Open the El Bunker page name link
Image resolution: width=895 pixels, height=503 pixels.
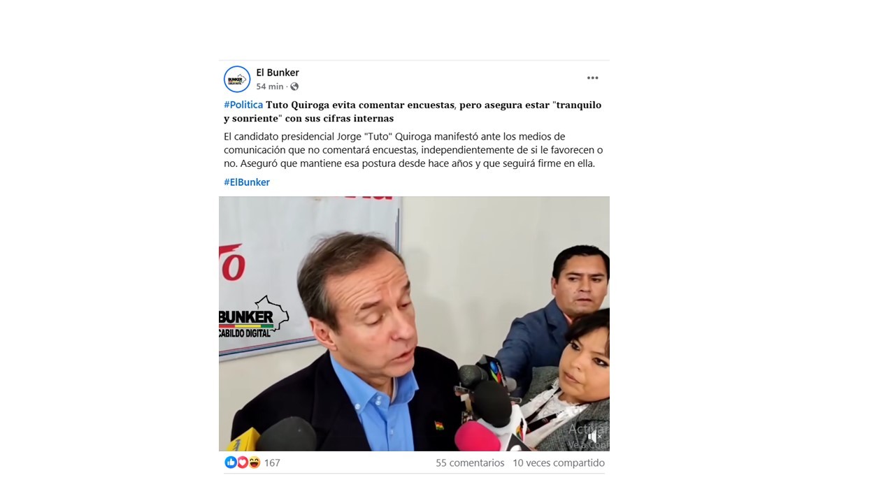coord(278,73)
